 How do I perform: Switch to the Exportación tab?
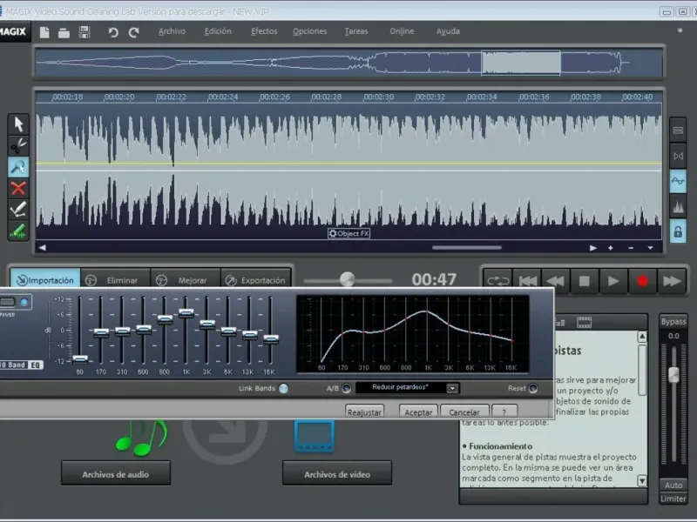[x=256, y=280]
